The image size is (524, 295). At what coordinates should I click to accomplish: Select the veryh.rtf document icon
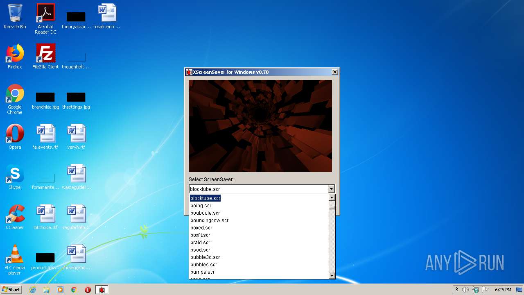pyautogui.click(x=76, y=137)
